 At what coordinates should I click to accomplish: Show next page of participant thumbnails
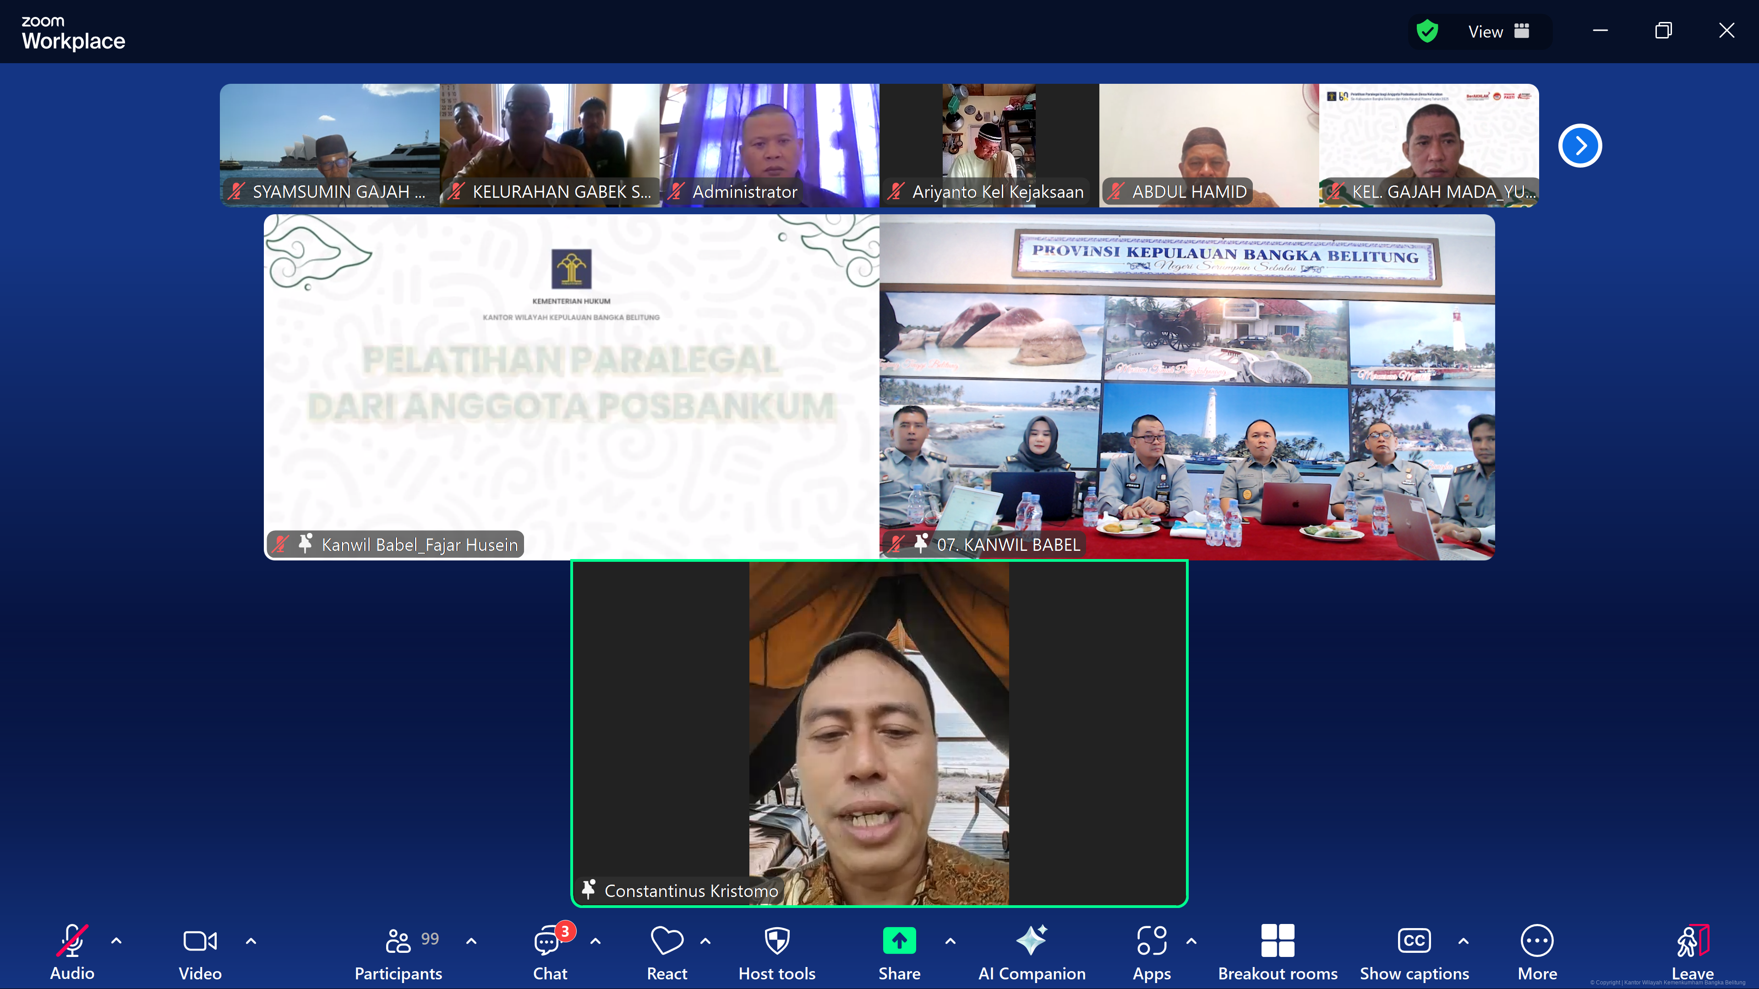click(1579, 146)
